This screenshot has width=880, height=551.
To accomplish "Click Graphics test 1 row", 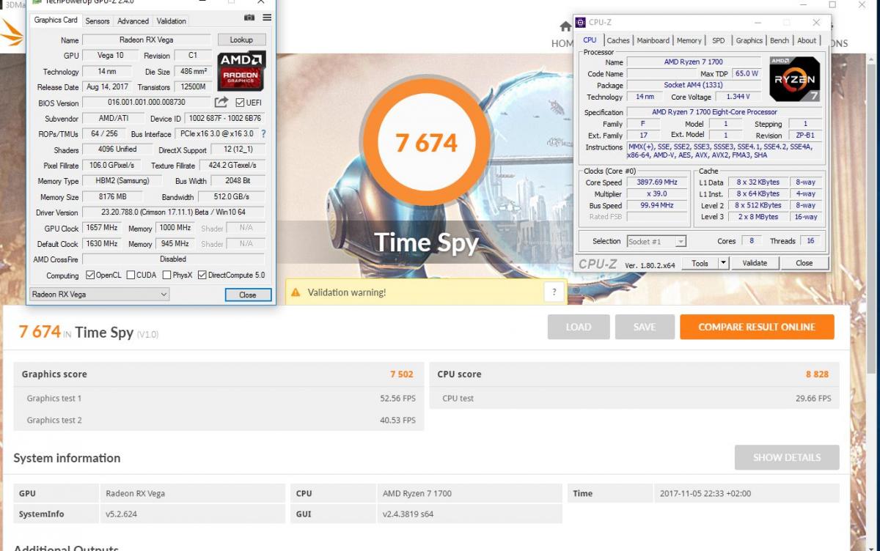I will pos(219,398).
